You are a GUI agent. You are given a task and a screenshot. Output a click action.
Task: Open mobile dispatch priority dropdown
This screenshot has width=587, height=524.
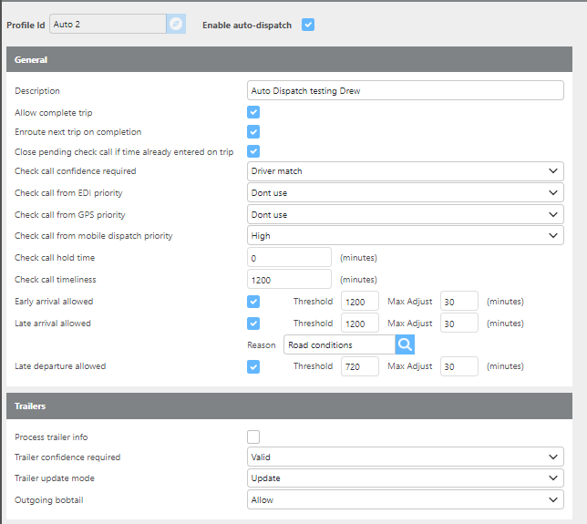[406, 236]
